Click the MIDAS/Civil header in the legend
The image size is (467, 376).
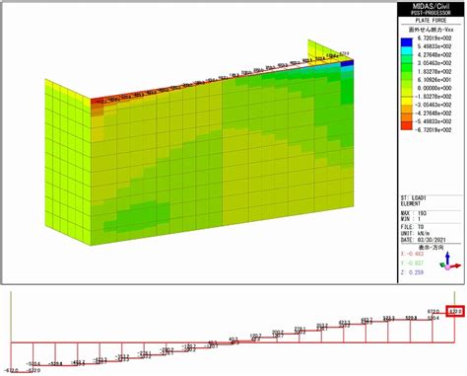pos(431,7)
